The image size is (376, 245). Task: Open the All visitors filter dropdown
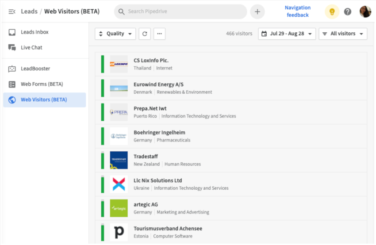click(343, 34)
